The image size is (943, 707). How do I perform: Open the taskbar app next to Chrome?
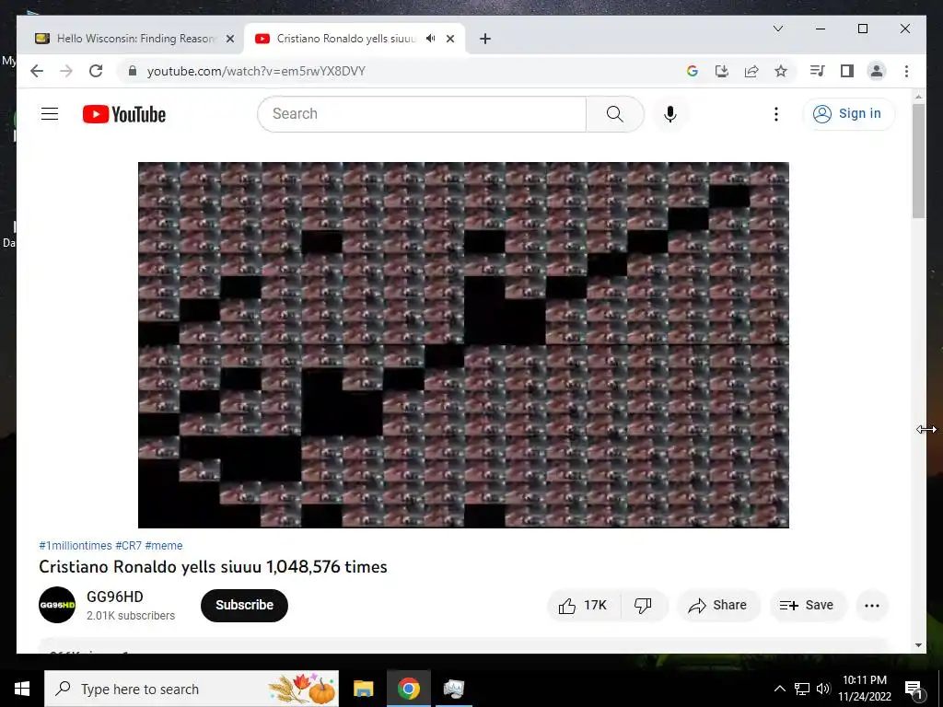[453, 689]
